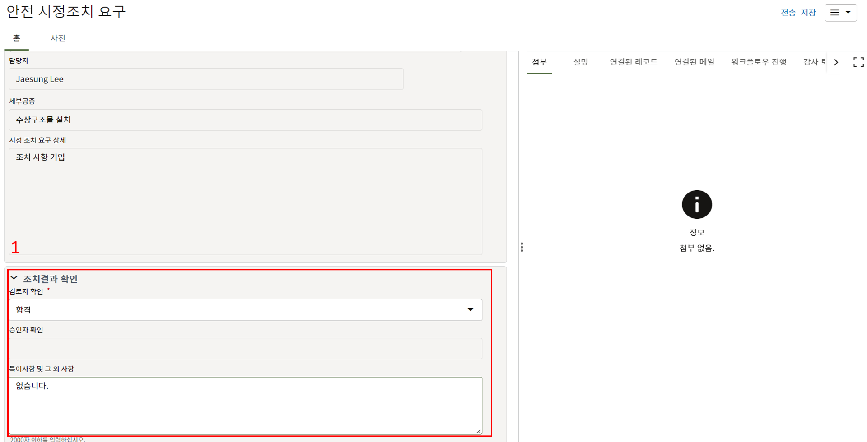Click the 정보 info icon
The height and width of the screenshot is (442, 867).
pos(696,205)
